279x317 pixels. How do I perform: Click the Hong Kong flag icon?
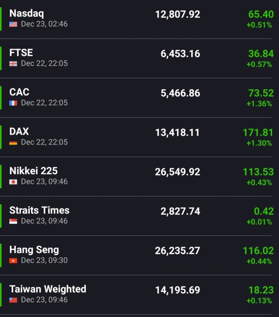13,261
